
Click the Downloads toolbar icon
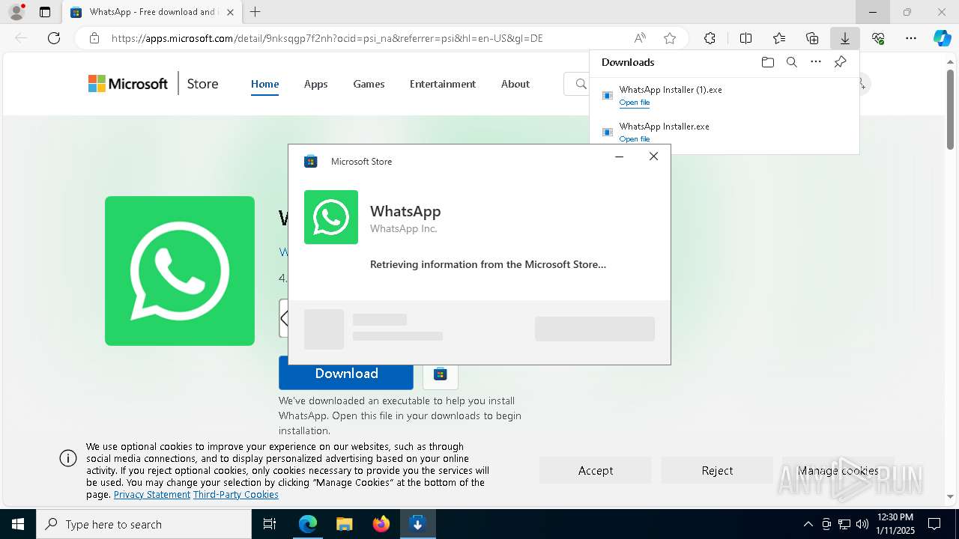tap(845, 38)
